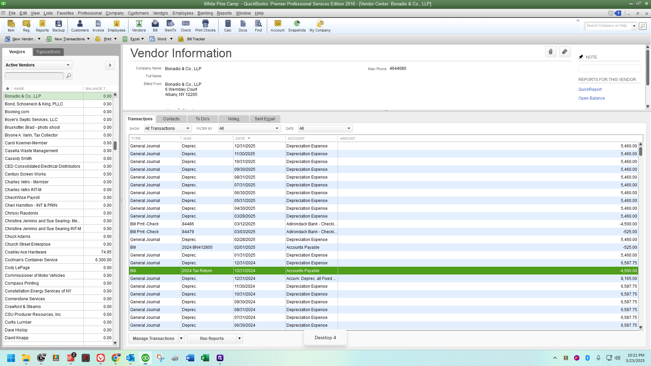Open the Account chart icon

tap(278, 26)
